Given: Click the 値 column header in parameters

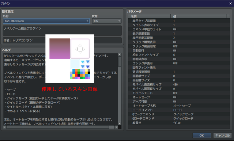Looking at the screenshot, I should 198,16.
